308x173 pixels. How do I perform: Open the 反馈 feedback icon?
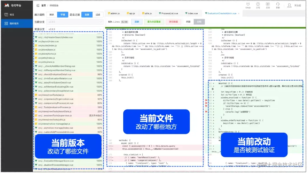coord(268,5)
